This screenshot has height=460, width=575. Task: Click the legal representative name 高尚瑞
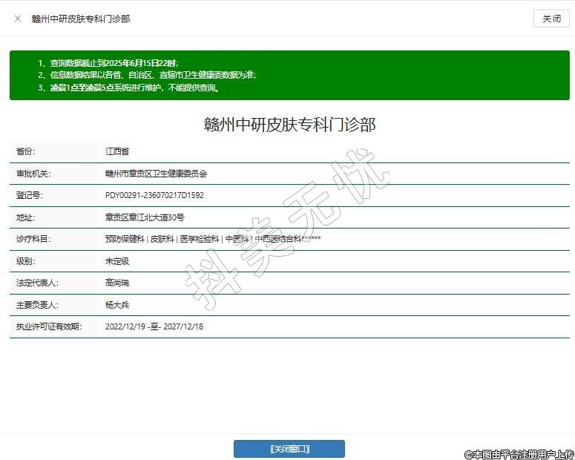pos(117,283)
